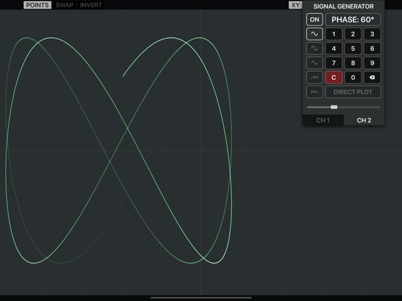The image size is (402, 301).
Task: Switch to the CH 1 tab
Action: (323, 120)
